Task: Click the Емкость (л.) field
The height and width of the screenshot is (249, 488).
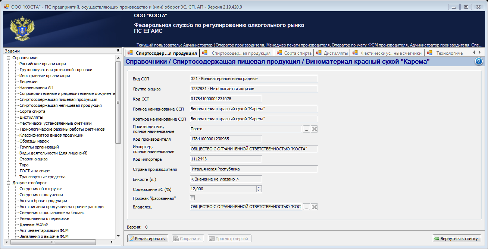Action: (x=226, y=179)
